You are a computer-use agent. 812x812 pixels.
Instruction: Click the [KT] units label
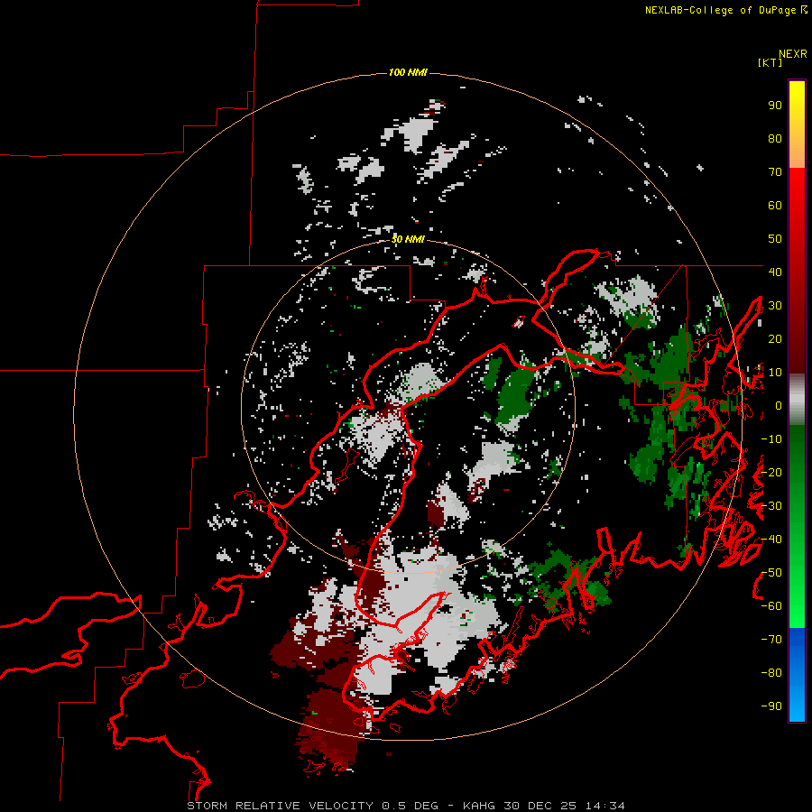tap(770, 62)
